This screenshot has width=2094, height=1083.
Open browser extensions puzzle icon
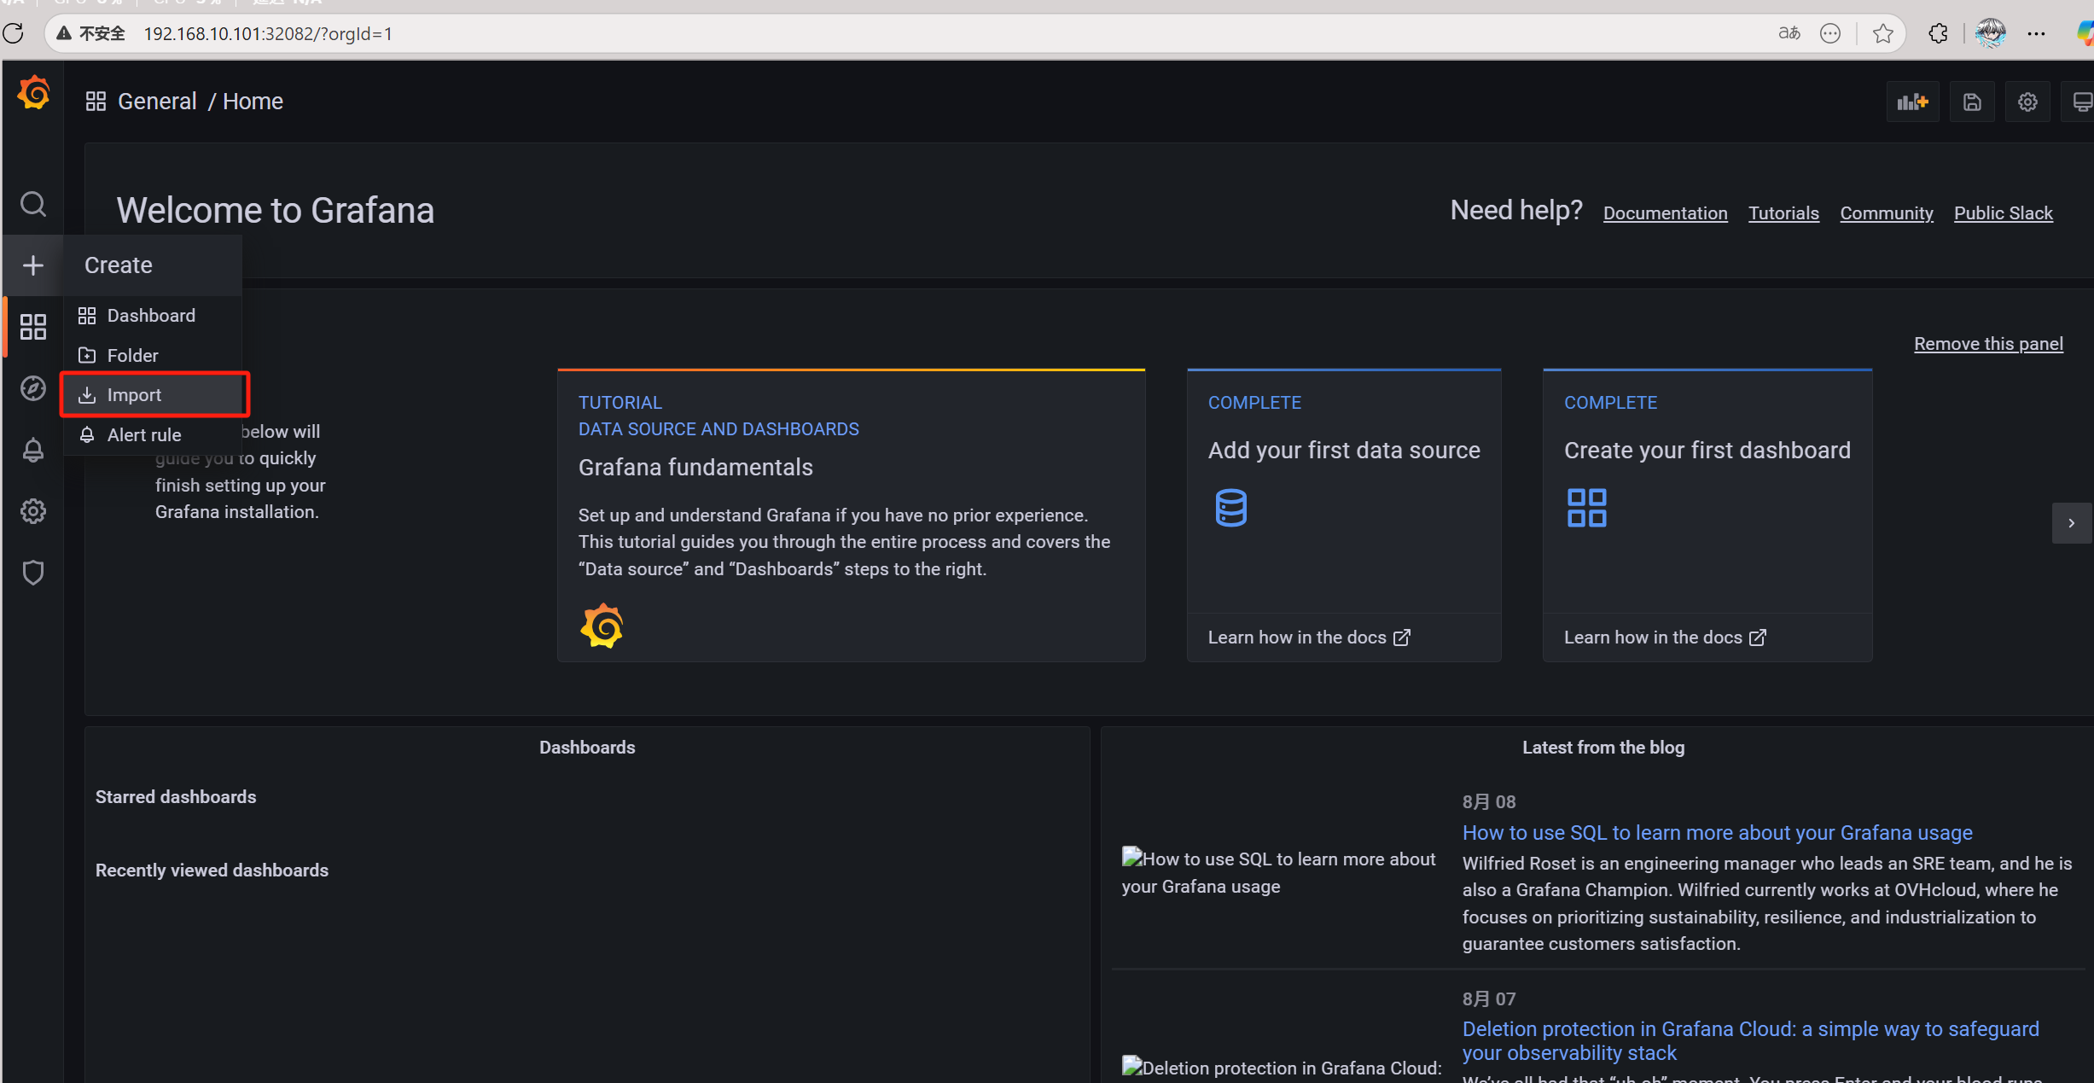pyautogui.click(x=1938, y=33)
